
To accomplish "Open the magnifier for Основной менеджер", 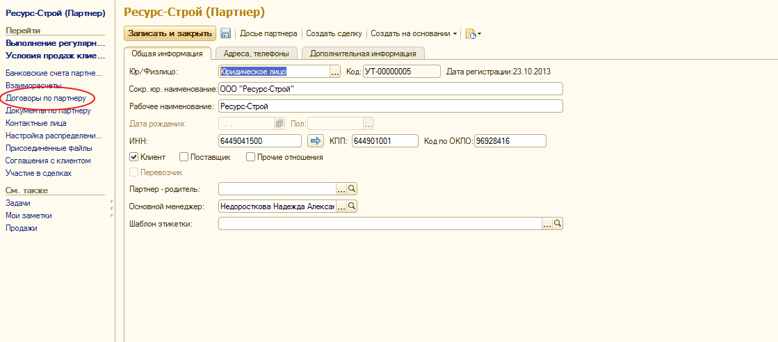I will coord(352,206).
